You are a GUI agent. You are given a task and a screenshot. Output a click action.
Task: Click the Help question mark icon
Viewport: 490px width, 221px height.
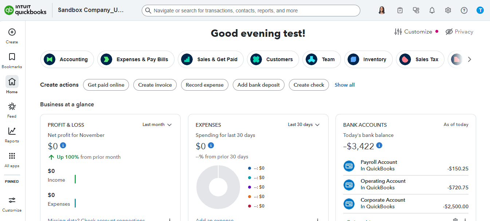(464, 11)
